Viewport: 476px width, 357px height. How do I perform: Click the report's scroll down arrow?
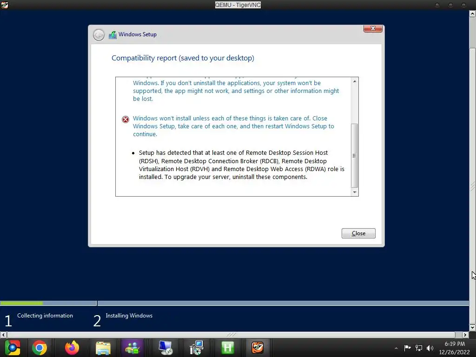coord(354,192)
